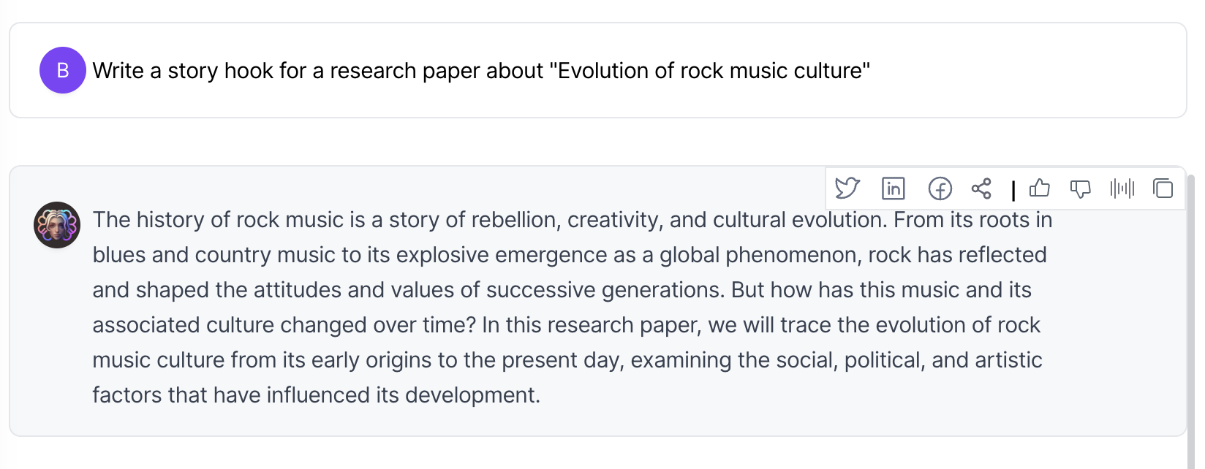
Task: Click the final line "factors that have influenced"
Action: click(x=316, y=395)
